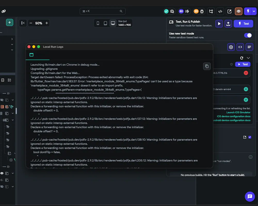The height and width of the screenshot is (206, 258).
Task: Toggle the blue checked checkbox in the run panel
Action: point(250,137)
